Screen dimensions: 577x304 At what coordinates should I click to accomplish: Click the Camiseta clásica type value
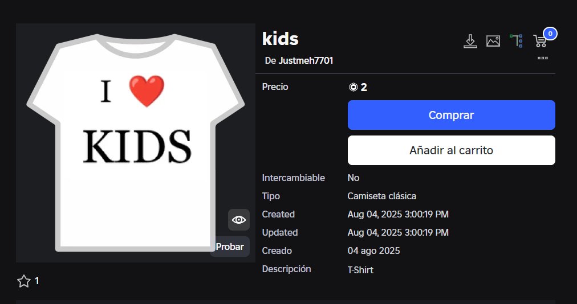tap(381, 196)
